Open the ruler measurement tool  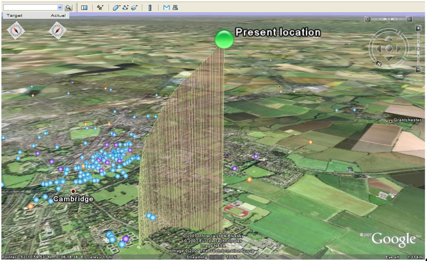point(150,7)
